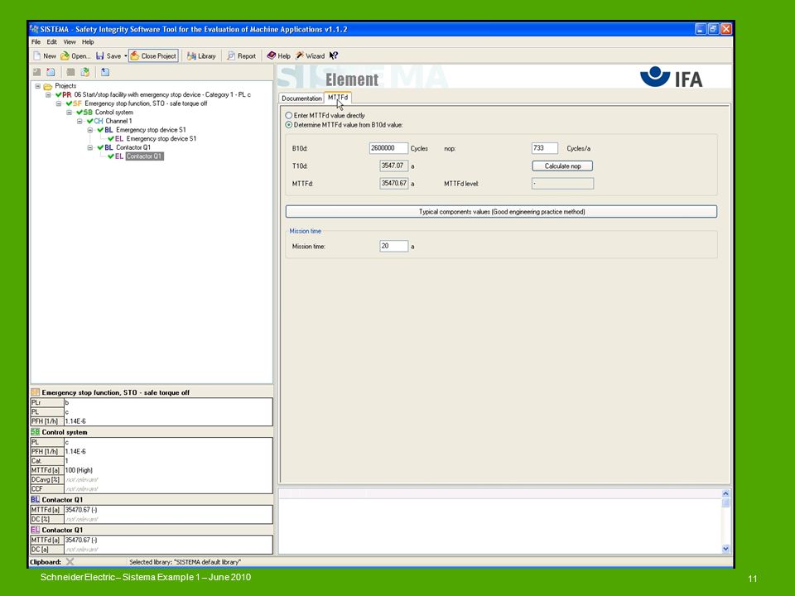
Task: Collapse the BL Emergency stop device S1 block
Action: [89, 130]
